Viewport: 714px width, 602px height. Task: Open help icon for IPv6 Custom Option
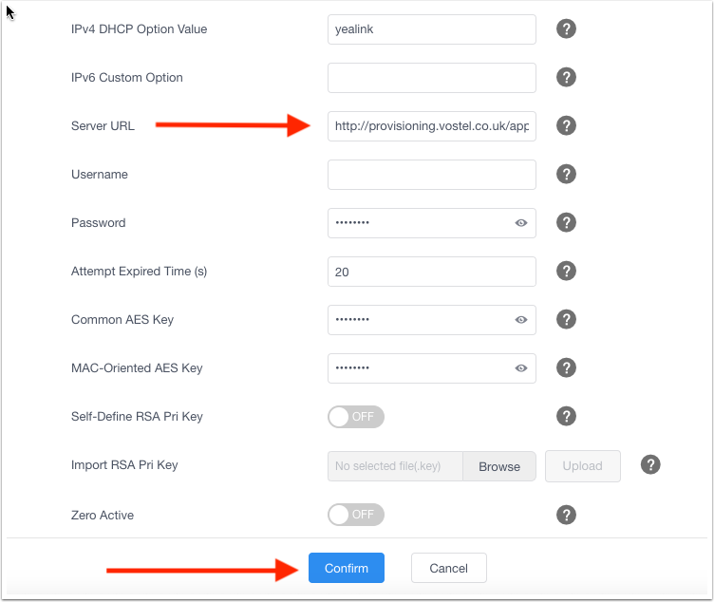pyautogui.click(x=566, y=78)
